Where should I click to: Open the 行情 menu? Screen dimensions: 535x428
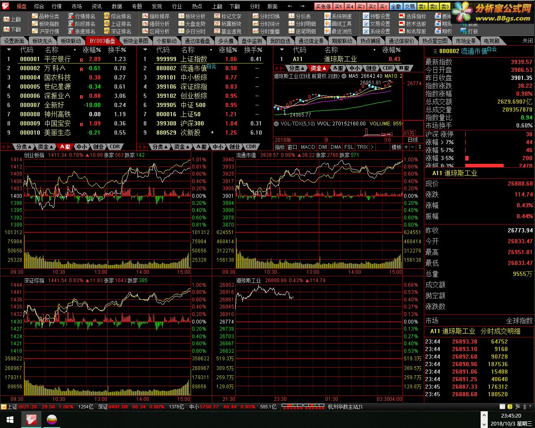coord(57,6)
